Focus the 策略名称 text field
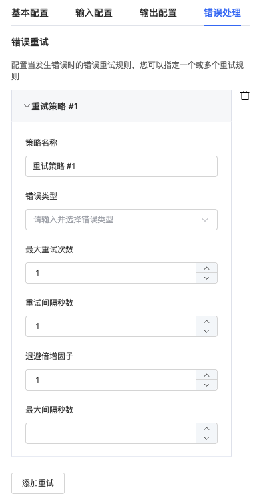This screenshot has height=494, width=265. pos(121,166)
